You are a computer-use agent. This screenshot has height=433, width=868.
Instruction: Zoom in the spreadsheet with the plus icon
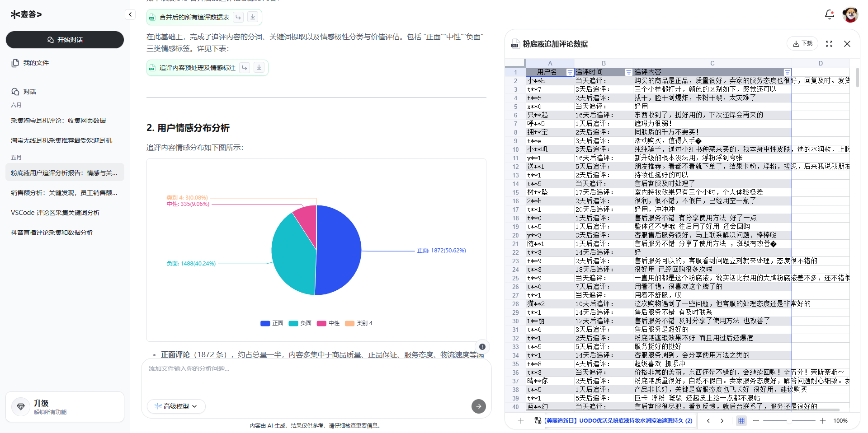click(823, 421)
